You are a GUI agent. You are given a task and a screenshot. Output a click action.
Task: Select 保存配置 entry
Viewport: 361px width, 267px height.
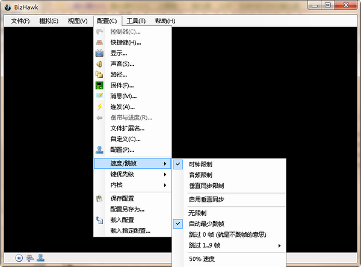point(132,198)
